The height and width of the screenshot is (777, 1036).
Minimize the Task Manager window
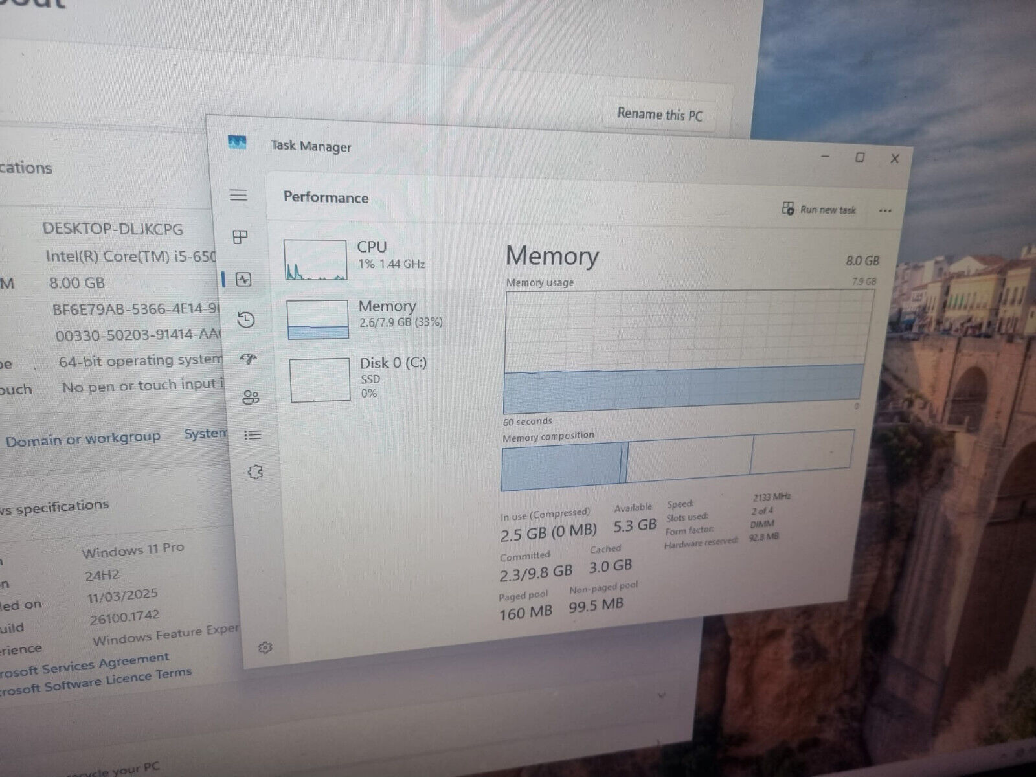pyautogui.click(x=826, y=156)
